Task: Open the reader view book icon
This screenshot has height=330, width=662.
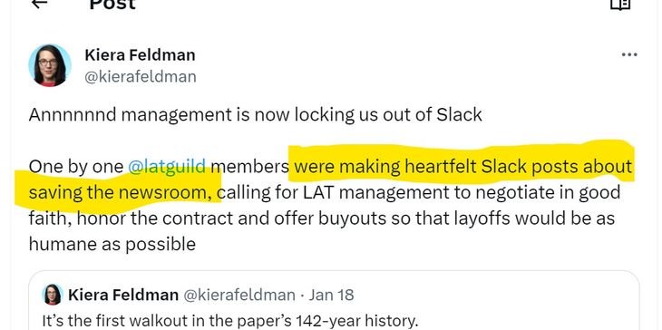Action: coord(620,5)
